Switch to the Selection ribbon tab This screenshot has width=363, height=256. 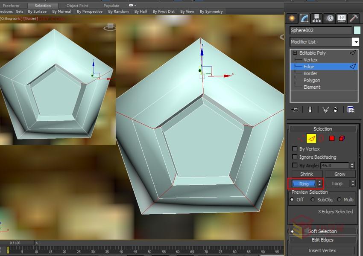43,6
